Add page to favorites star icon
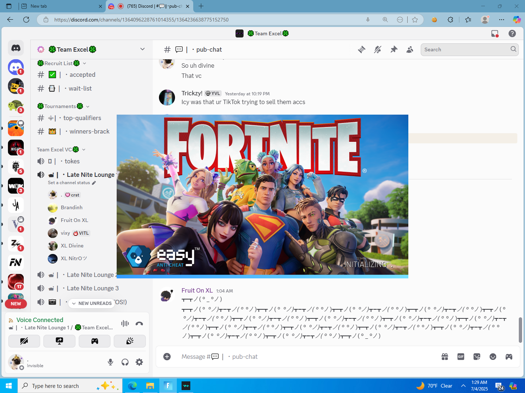This screenshot has width=525, height=393. (x=415, y=20)
